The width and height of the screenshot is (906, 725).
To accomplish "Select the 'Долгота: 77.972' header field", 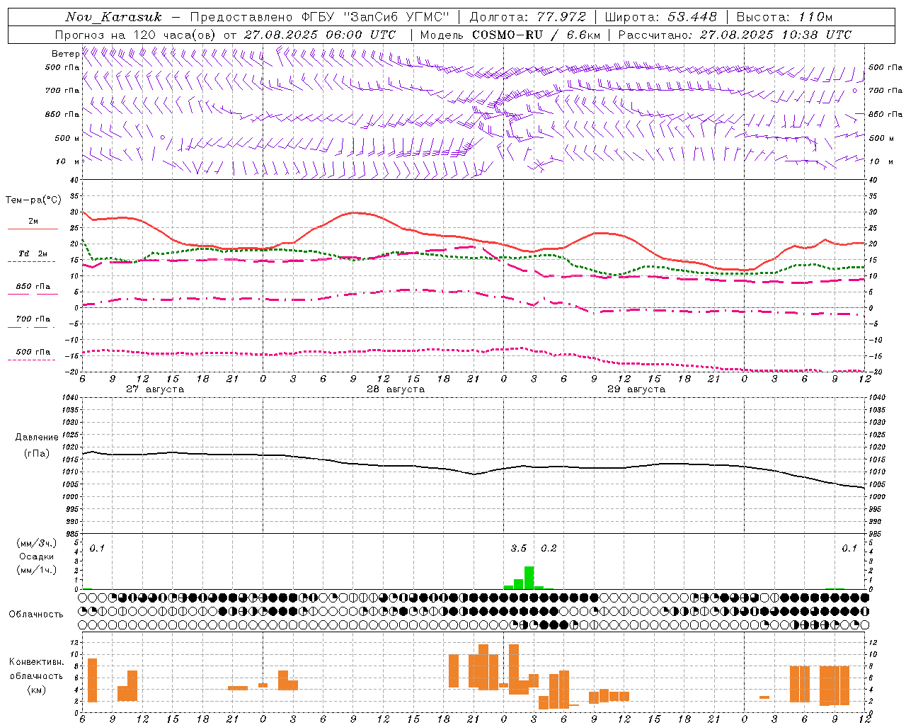I will (x=527, y=17).
